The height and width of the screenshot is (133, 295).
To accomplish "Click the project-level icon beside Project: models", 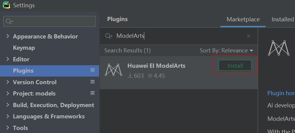I will 92,93.
